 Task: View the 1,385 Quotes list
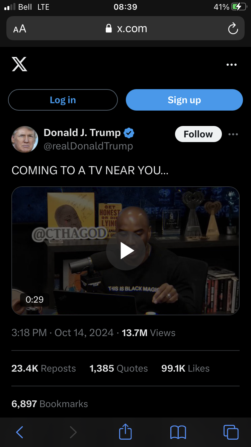118,368
